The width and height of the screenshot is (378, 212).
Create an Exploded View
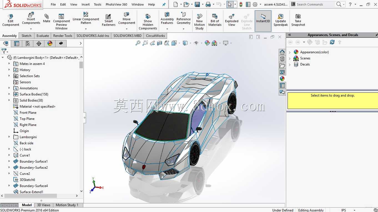232,20
